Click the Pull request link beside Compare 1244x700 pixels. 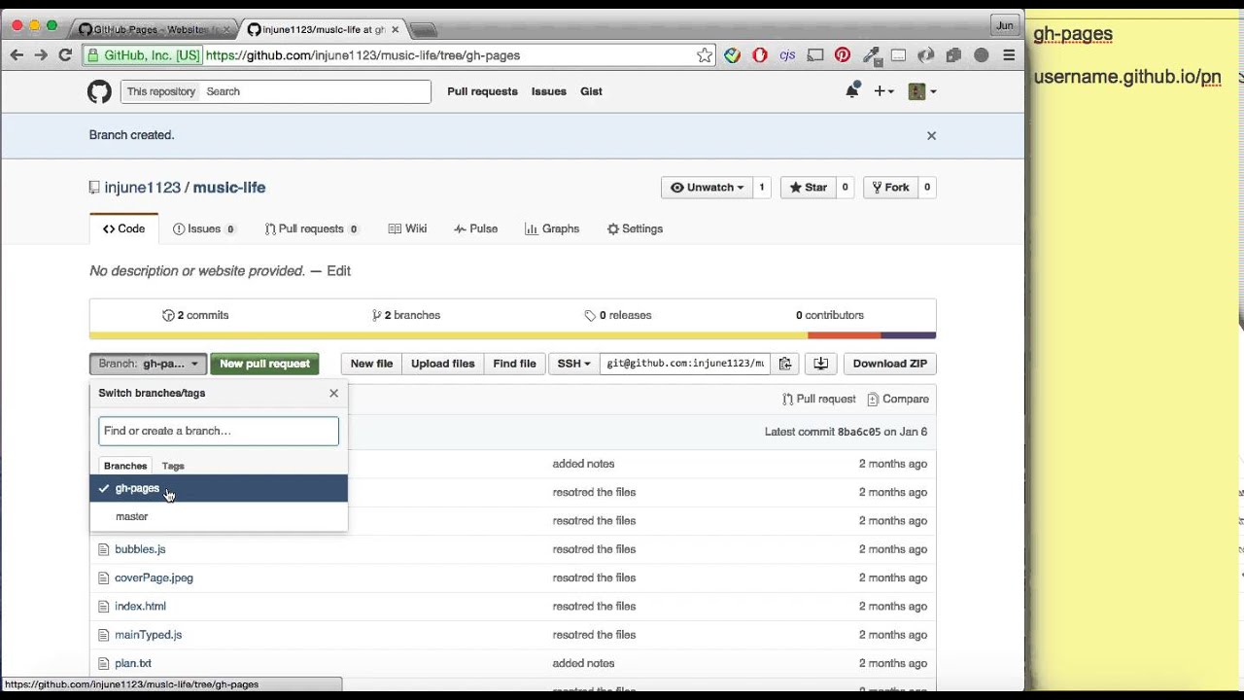(x=819, y=399)
